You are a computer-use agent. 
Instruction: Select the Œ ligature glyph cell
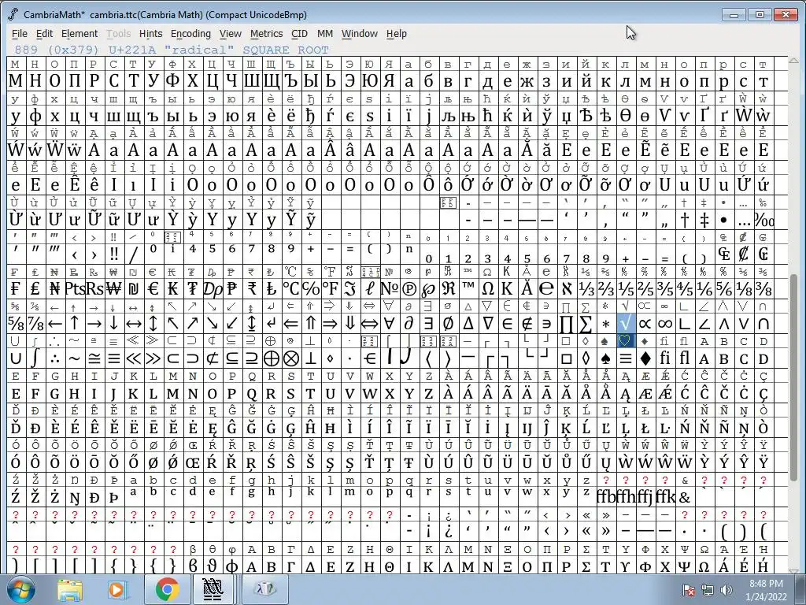pos(193,462)
